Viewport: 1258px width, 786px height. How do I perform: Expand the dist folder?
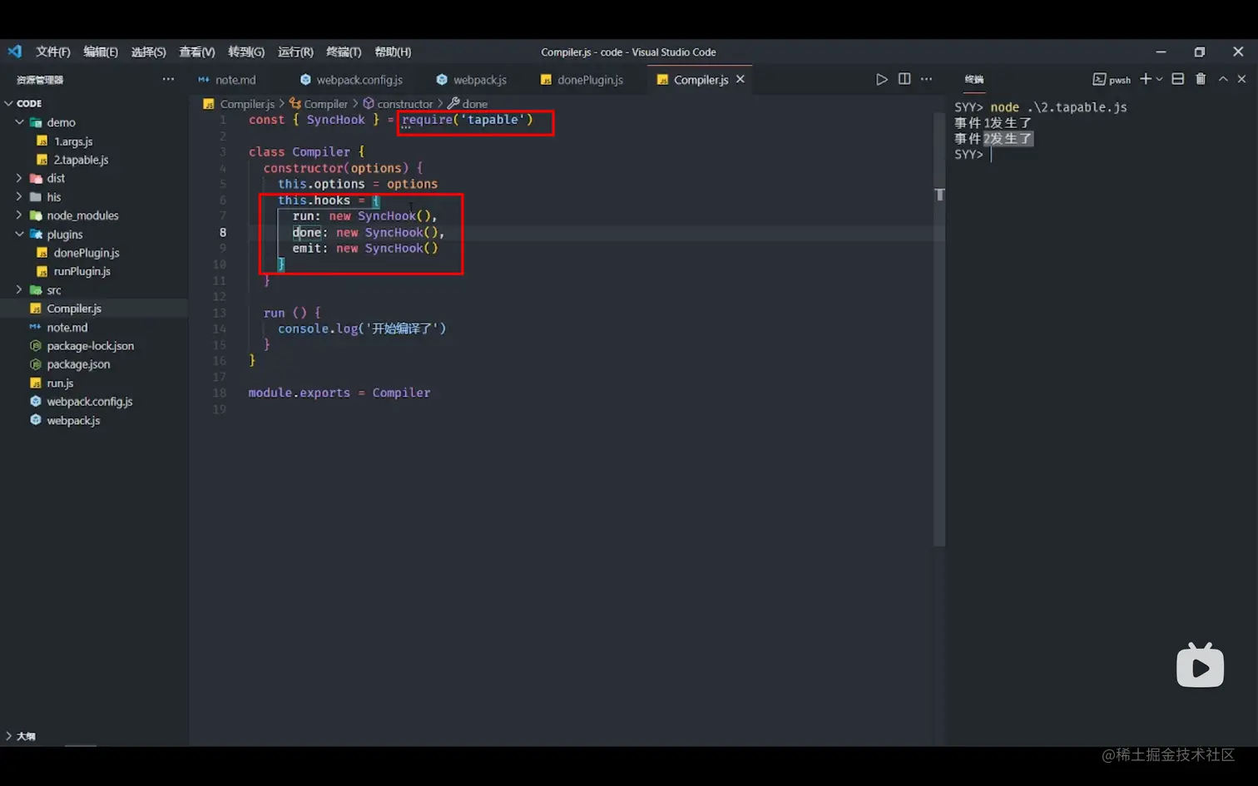(19, 178)
